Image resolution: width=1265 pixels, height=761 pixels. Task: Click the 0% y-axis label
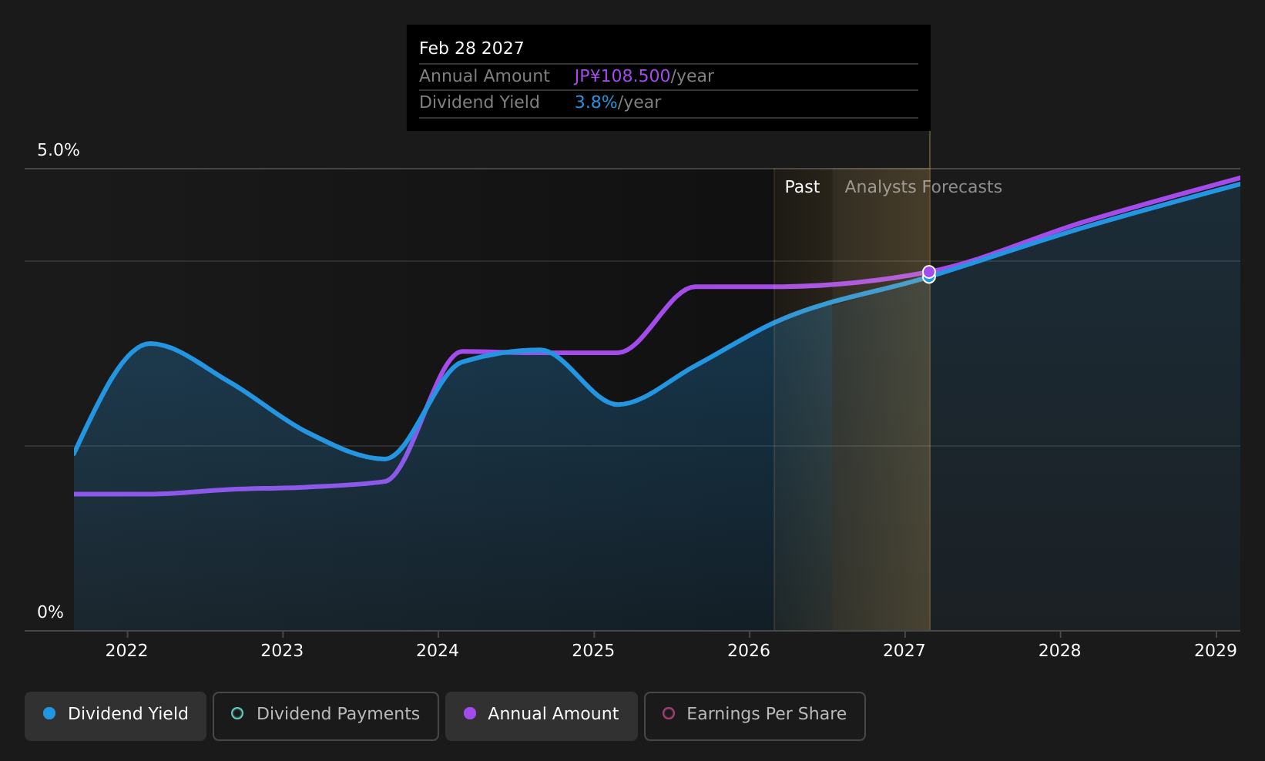pos(51,612)
